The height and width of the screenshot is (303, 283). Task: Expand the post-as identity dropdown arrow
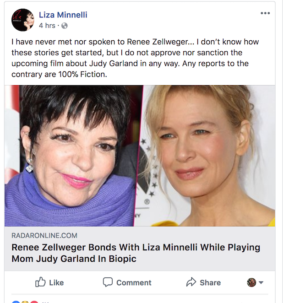(261, 283)
